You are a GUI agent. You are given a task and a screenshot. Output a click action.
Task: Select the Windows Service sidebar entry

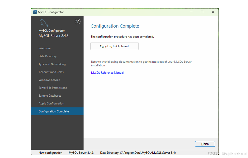49,80
